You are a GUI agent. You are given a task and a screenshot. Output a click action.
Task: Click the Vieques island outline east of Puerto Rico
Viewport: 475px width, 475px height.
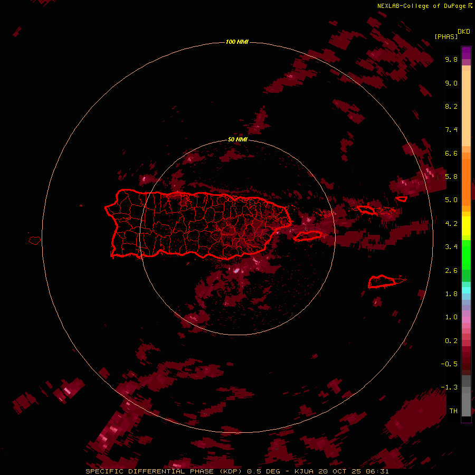click(308, 236)
